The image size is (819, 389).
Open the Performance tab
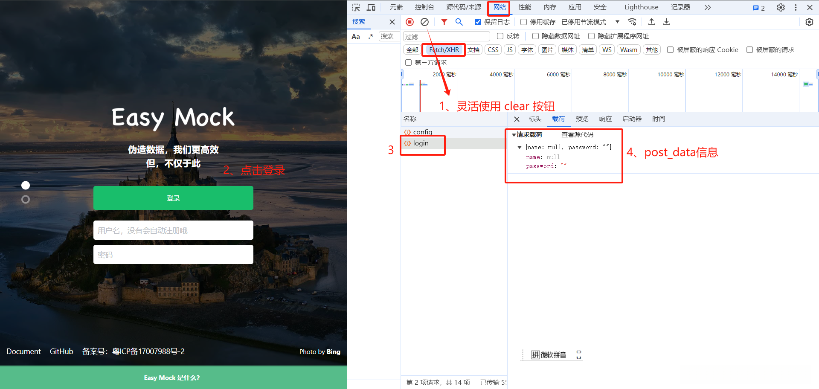tap(525, 7)
